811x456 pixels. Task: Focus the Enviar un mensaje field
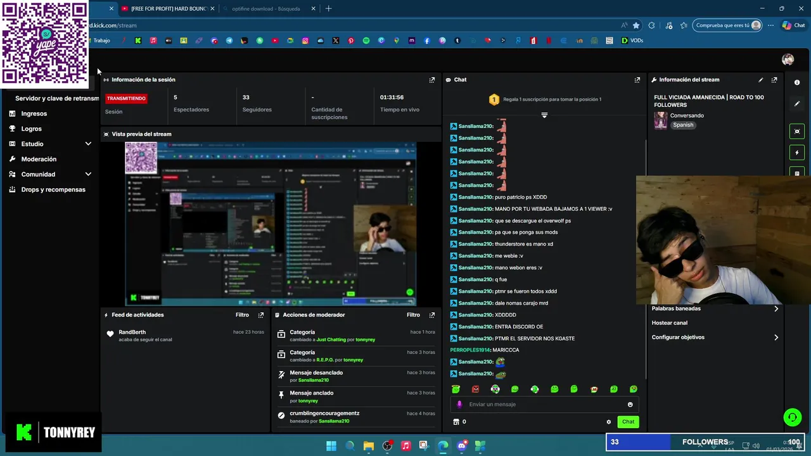544,404
